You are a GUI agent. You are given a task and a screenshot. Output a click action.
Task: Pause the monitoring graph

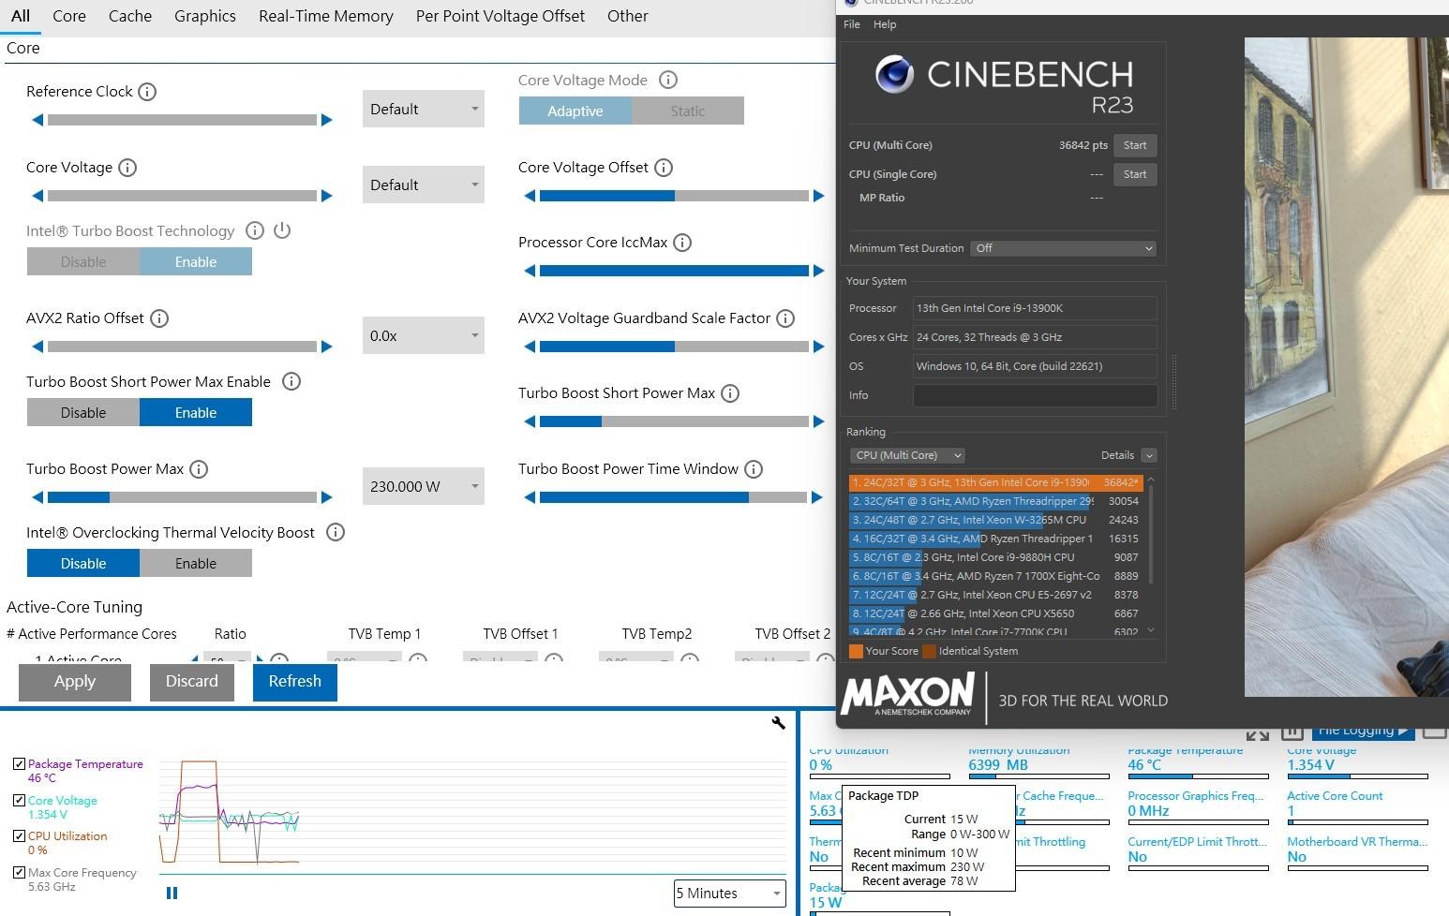(172, 893)
